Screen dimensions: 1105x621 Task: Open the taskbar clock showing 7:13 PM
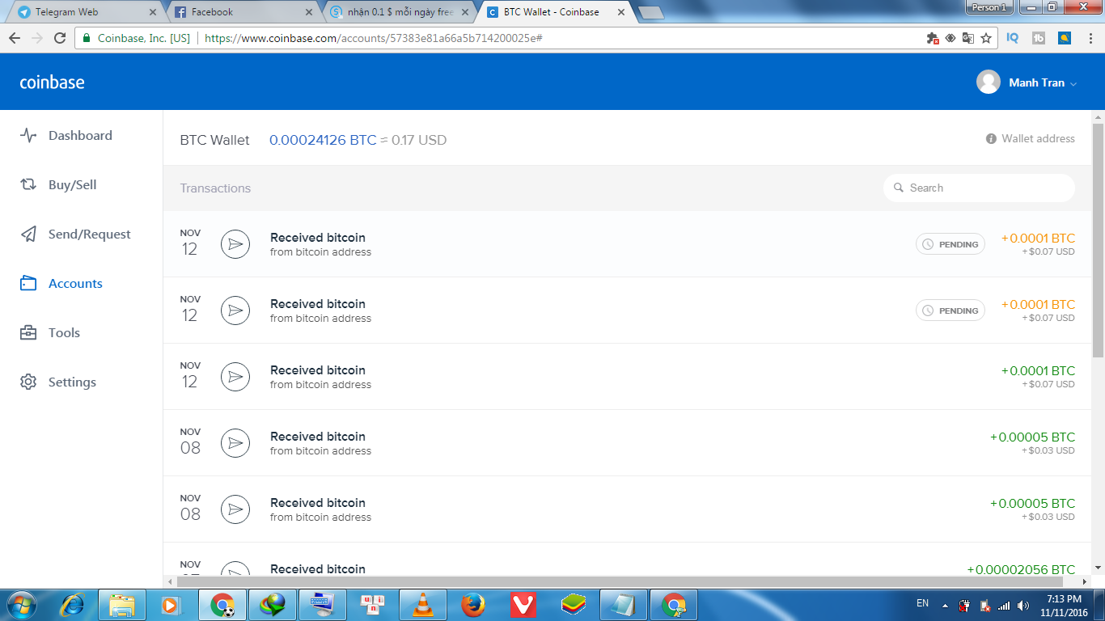point(1064,605)
